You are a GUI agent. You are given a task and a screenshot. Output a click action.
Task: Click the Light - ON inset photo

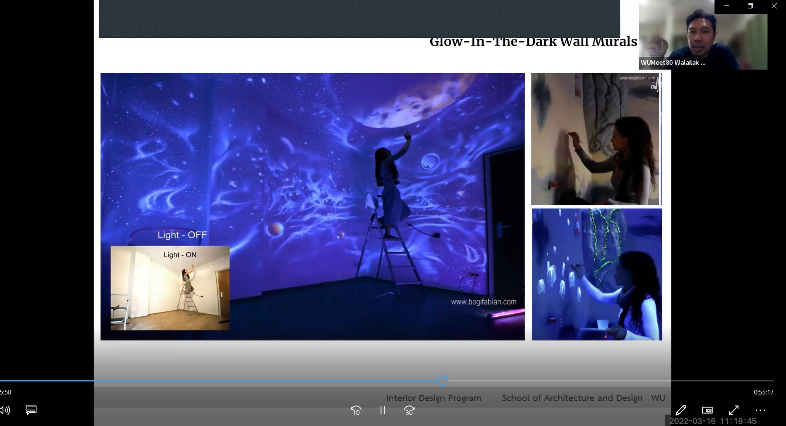pyautogui.click(x=170, y=288)
